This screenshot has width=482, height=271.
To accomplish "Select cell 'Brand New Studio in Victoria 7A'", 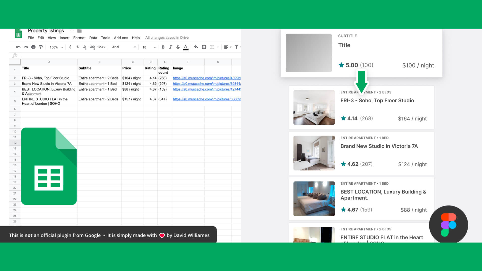I will [49, 84].
